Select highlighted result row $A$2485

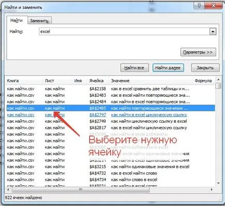110,108
